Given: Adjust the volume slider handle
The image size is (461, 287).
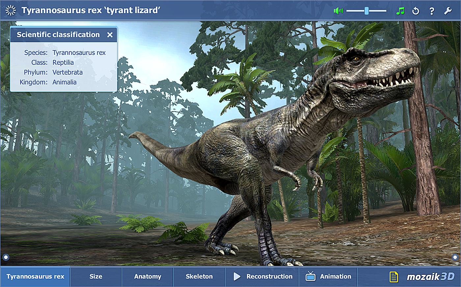Looking at the screenshot, I should 366,11.
